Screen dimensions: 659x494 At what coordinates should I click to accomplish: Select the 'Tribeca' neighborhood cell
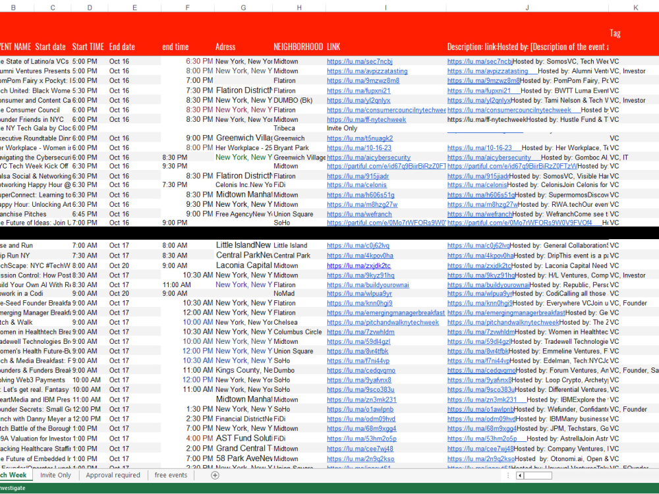pyautogui.click(x=284, y=128)
